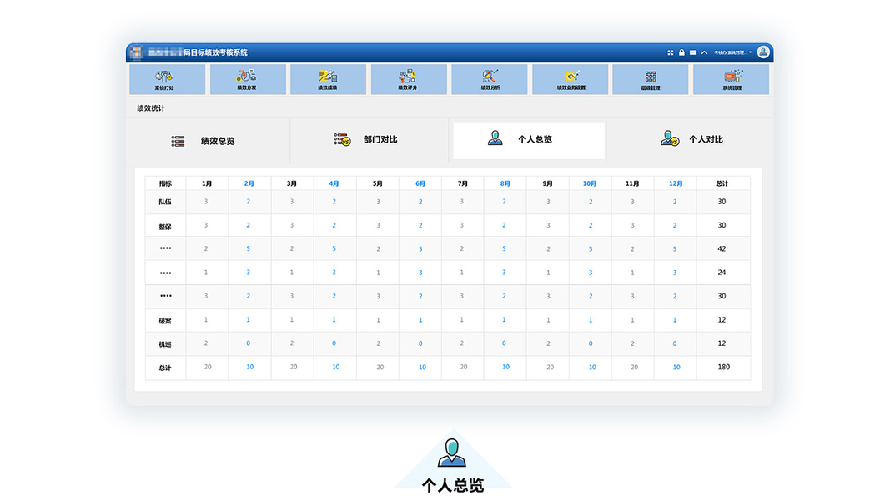
Task: Click the 8月 column header
Action: click(505, 183)
